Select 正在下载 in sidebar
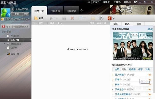155x100 pixels. (16, 40)
